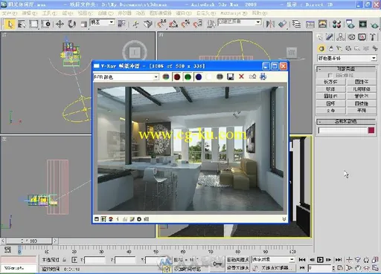The height and width of the screenshot is (274, 381).
Task: Open the first menu in the menu bar
Action: tap(10, 13)
